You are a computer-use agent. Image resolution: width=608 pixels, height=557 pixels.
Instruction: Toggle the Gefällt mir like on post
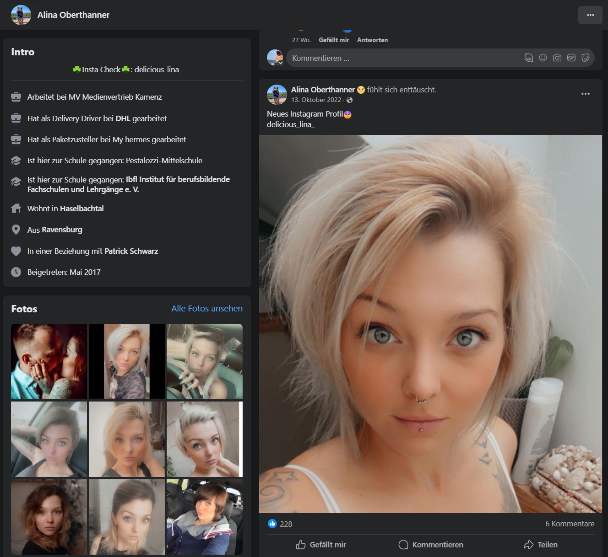(321, 545)
